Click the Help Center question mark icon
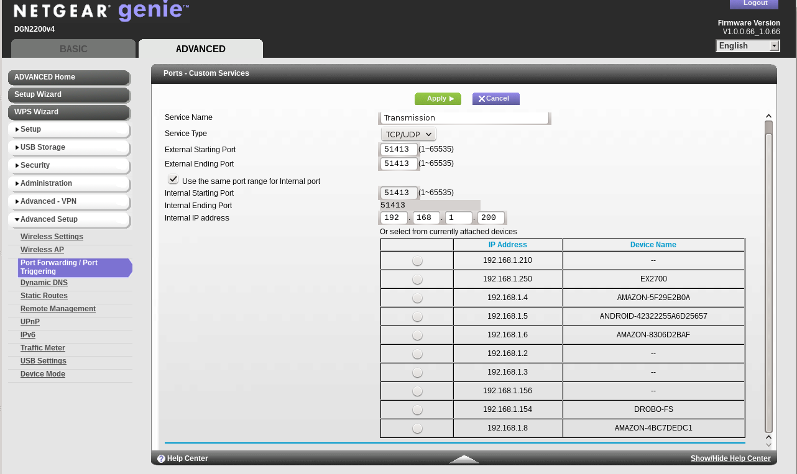 pos(161,458)
